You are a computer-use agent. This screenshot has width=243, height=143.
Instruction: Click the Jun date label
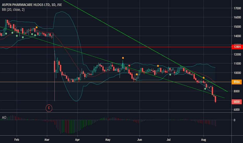[x=139, y=140]
